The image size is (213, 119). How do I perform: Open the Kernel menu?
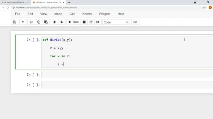point(87,14)
